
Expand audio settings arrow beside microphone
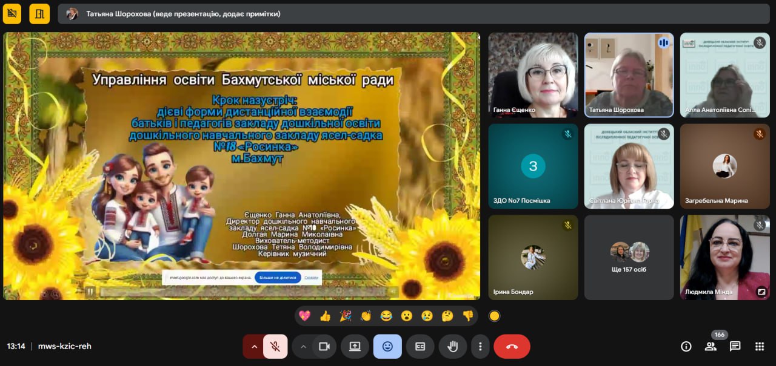(254, 347)
